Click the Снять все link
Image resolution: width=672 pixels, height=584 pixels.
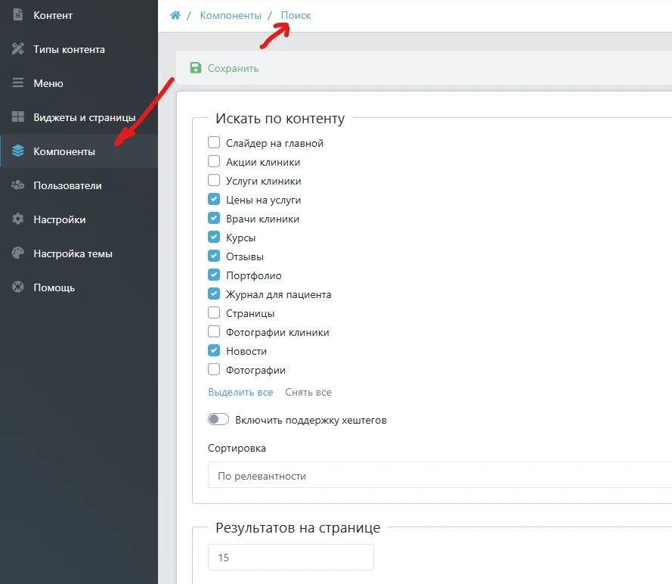[308, 392]
